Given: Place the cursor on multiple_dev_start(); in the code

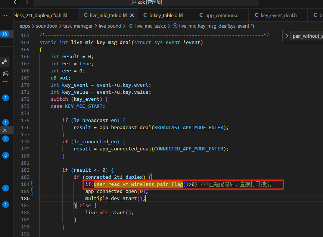Looking at the screenshot, I should 115,199.
